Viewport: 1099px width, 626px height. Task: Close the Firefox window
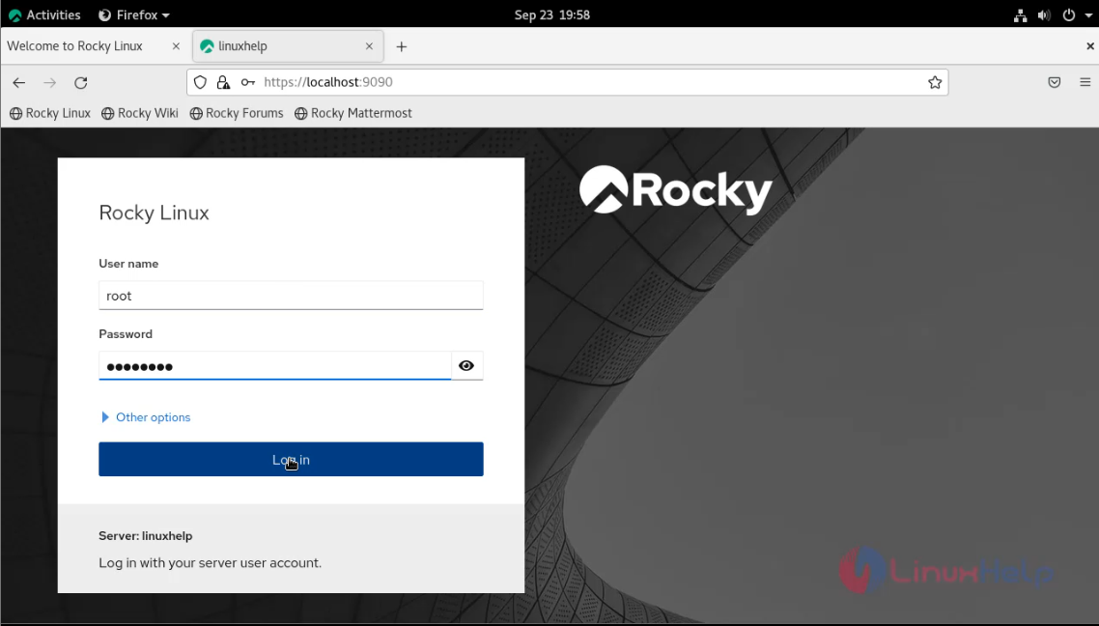1090,46
